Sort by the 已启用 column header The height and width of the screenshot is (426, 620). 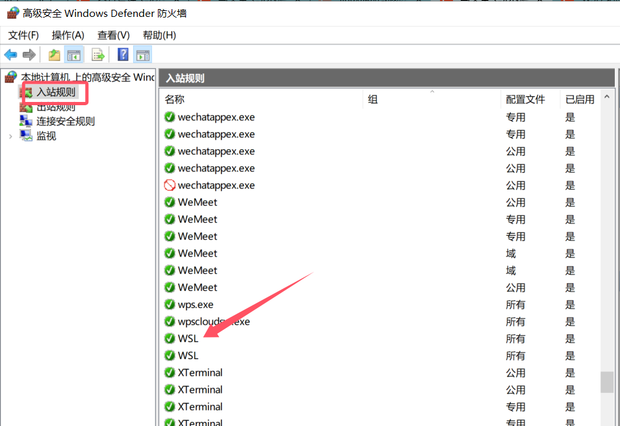[x=580, y=99]
